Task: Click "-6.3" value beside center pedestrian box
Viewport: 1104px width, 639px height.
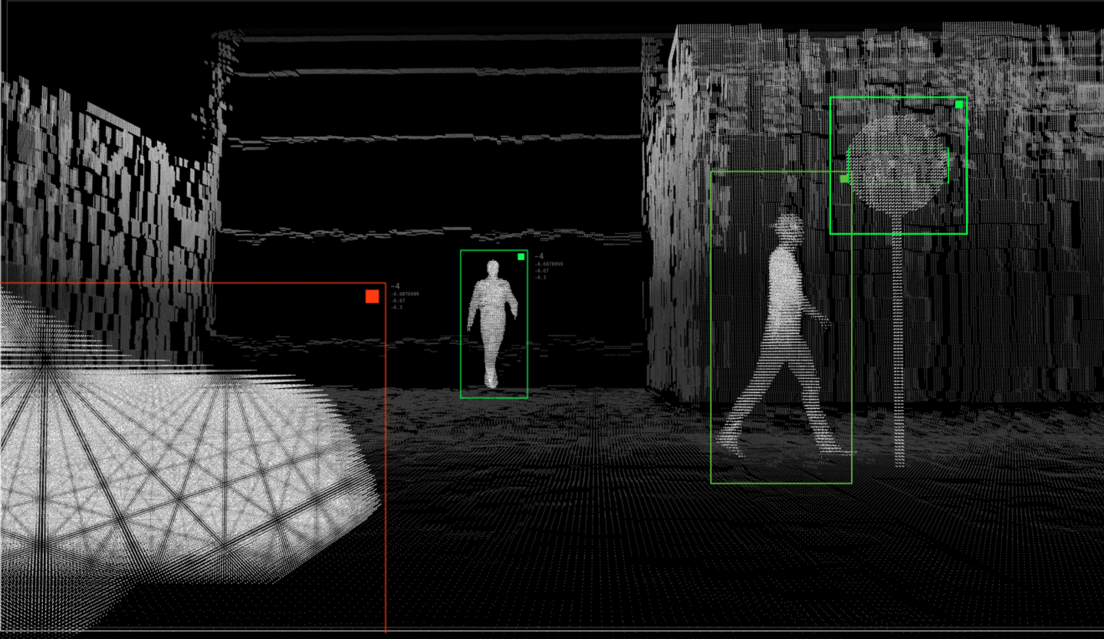Action: tap(540, 277)
